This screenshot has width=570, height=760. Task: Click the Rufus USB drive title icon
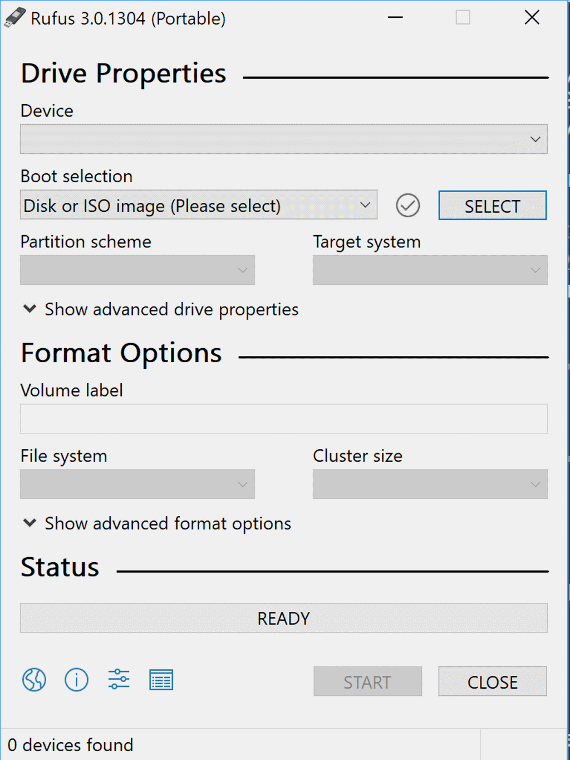(x=15, y=17)
